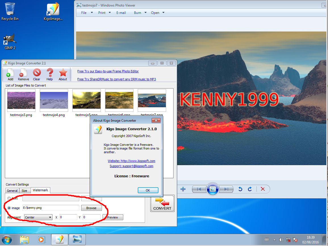Click the Add image toolbar icon
Viewport: 328px width, 246px height.
pyautogui.click(x=10, y=75)
